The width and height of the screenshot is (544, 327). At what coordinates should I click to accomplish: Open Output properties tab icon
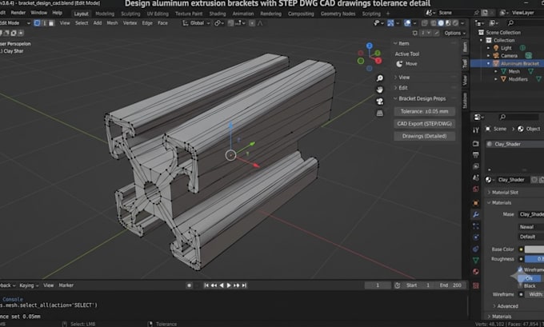[x=476, y=155]
